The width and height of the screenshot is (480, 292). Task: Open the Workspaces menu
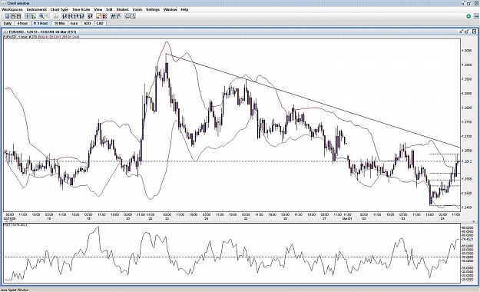pos(12,9)
